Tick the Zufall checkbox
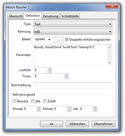 click(45, 101)
